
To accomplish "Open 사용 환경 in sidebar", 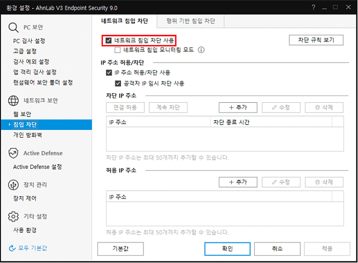I will point(25,230).
